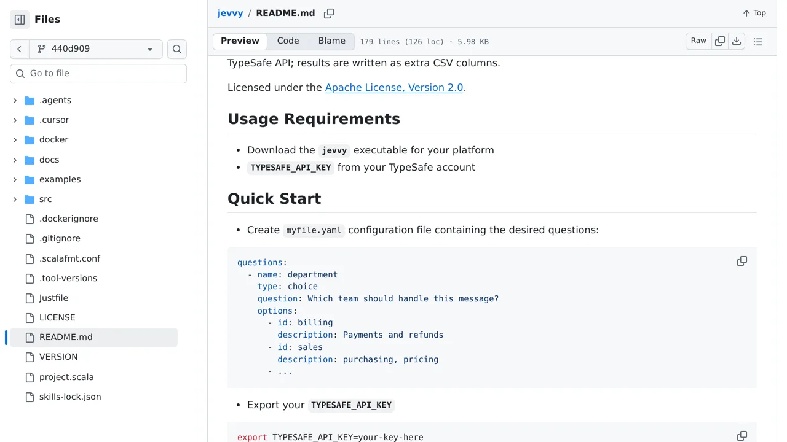
Task: Click the myfile.yaml inline code
Action: click(x=314, y=230)
